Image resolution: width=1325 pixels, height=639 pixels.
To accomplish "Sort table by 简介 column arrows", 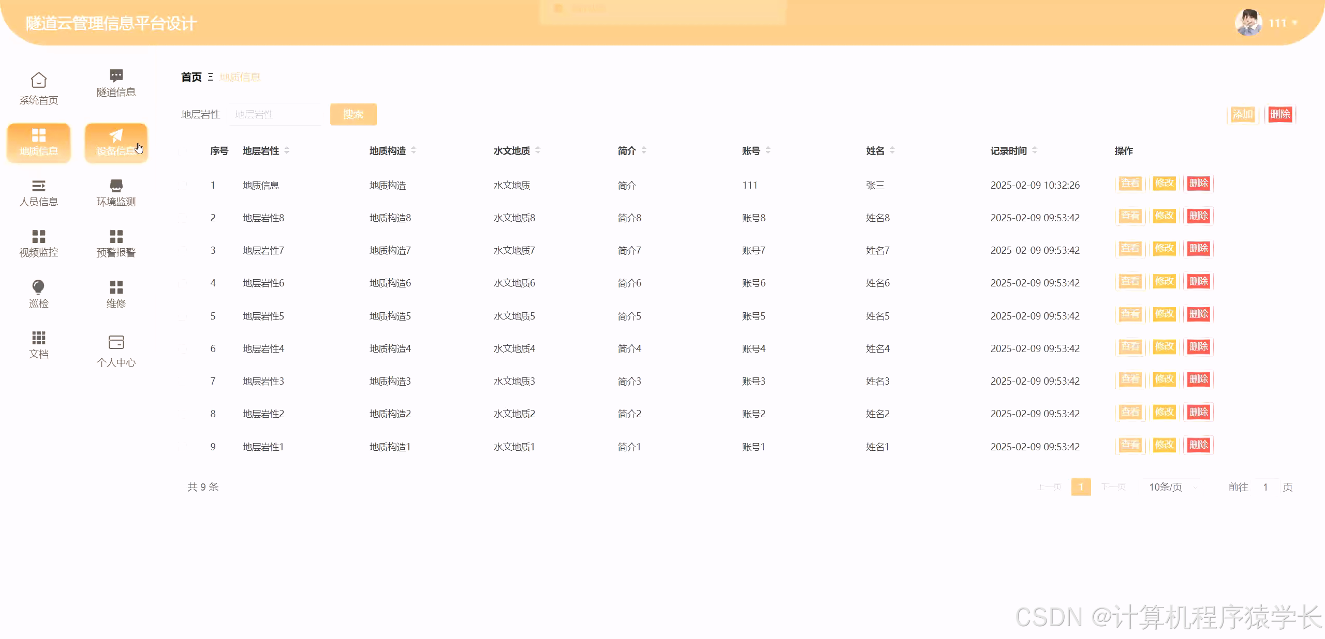I will point(644,150).
